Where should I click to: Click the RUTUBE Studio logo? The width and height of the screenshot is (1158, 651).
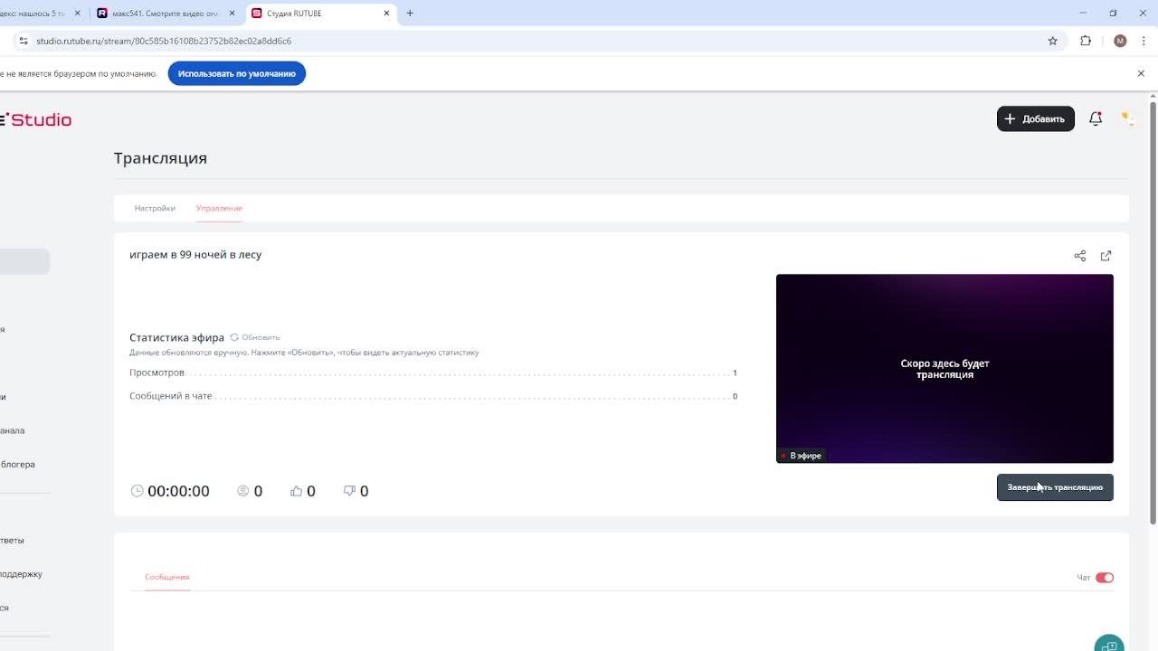click(x=35, y=119)
